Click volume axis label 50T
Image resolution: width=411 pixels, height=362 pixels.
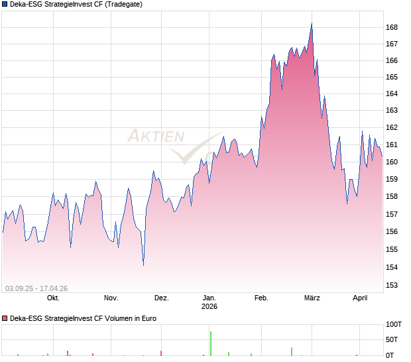392,339
